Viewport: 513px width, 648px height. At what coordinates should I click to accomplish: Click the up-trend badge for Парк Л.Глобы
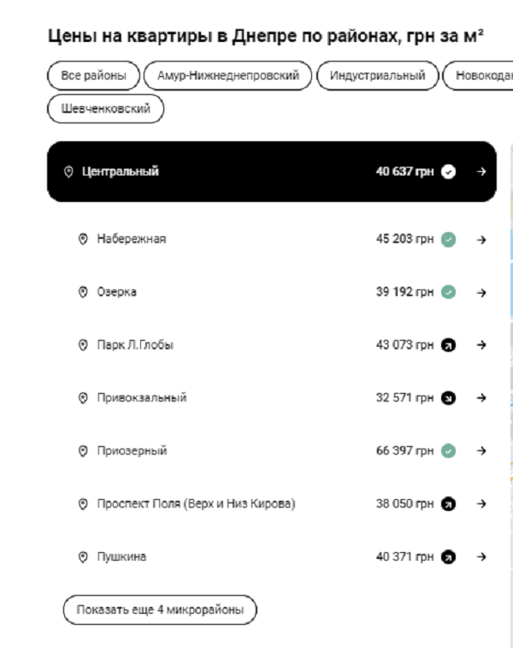click(x=448, y=345)
